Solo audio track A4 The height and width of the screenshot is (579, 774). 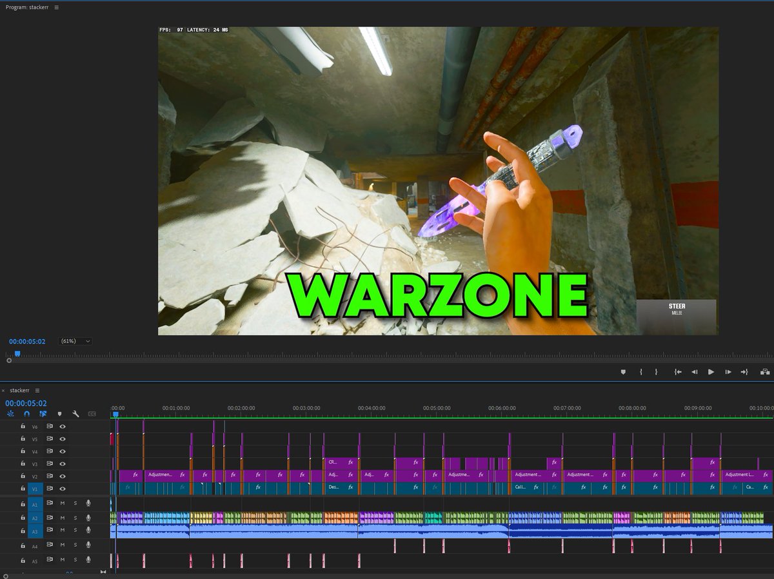(x=75, y=545)
